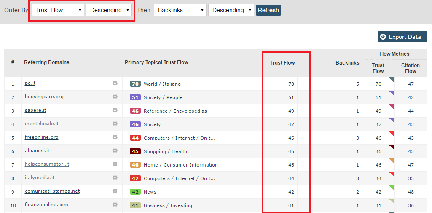432x213 pixels.
Task: Open the first Descending sort direction dropdown
Action: pos(109,10)
